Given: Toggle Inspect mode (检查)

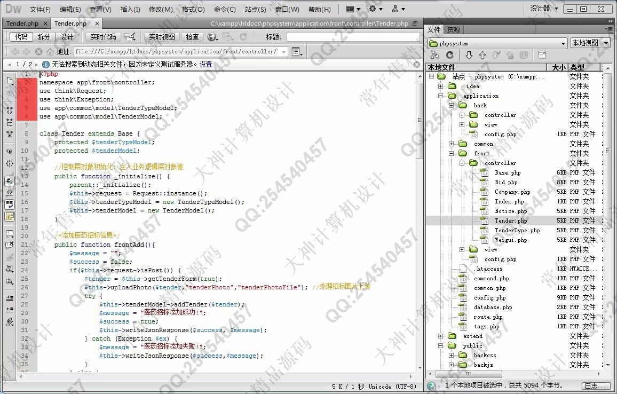Looking at the screenshot, I should [x=193, y=37].
